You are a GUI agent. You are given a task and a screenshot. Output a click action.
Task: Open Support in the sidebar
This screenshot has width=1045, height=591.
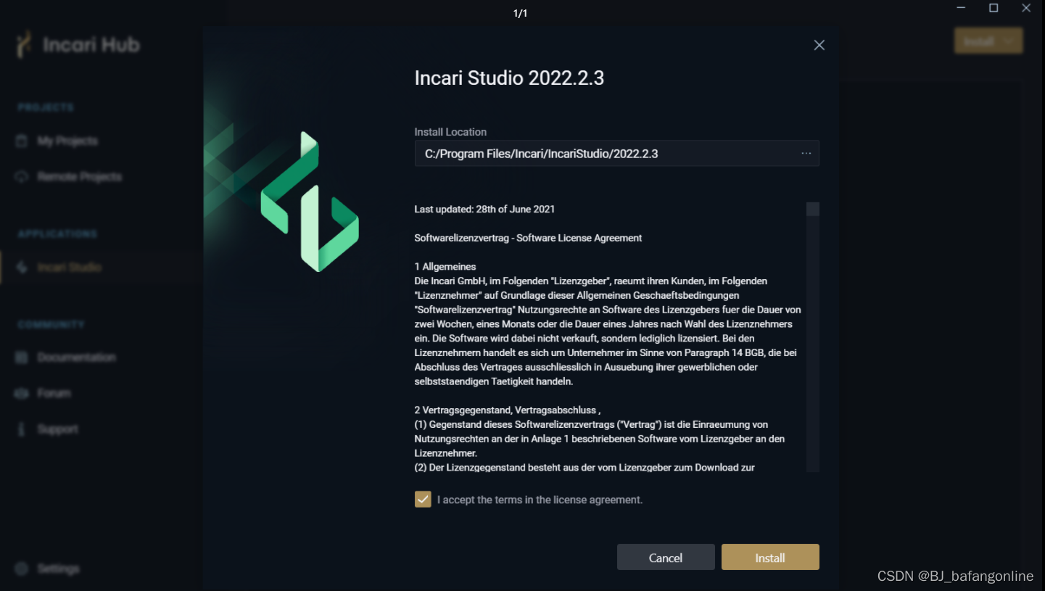(57, 429)
